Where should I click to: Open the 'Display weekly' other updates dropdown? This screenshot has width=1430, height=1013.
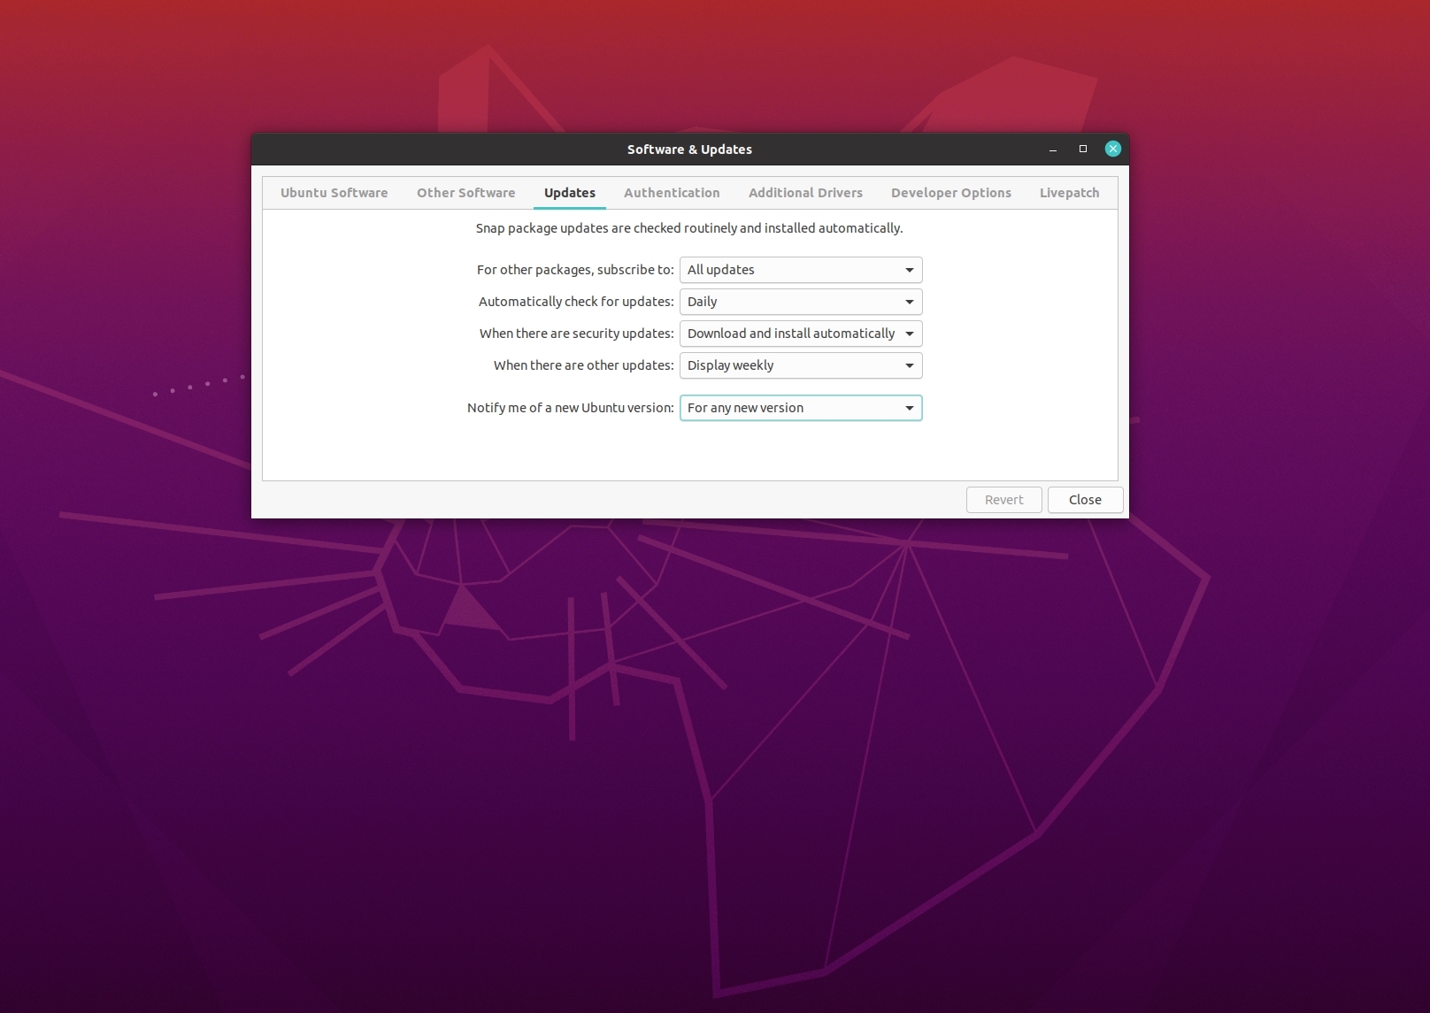[799, 365]
